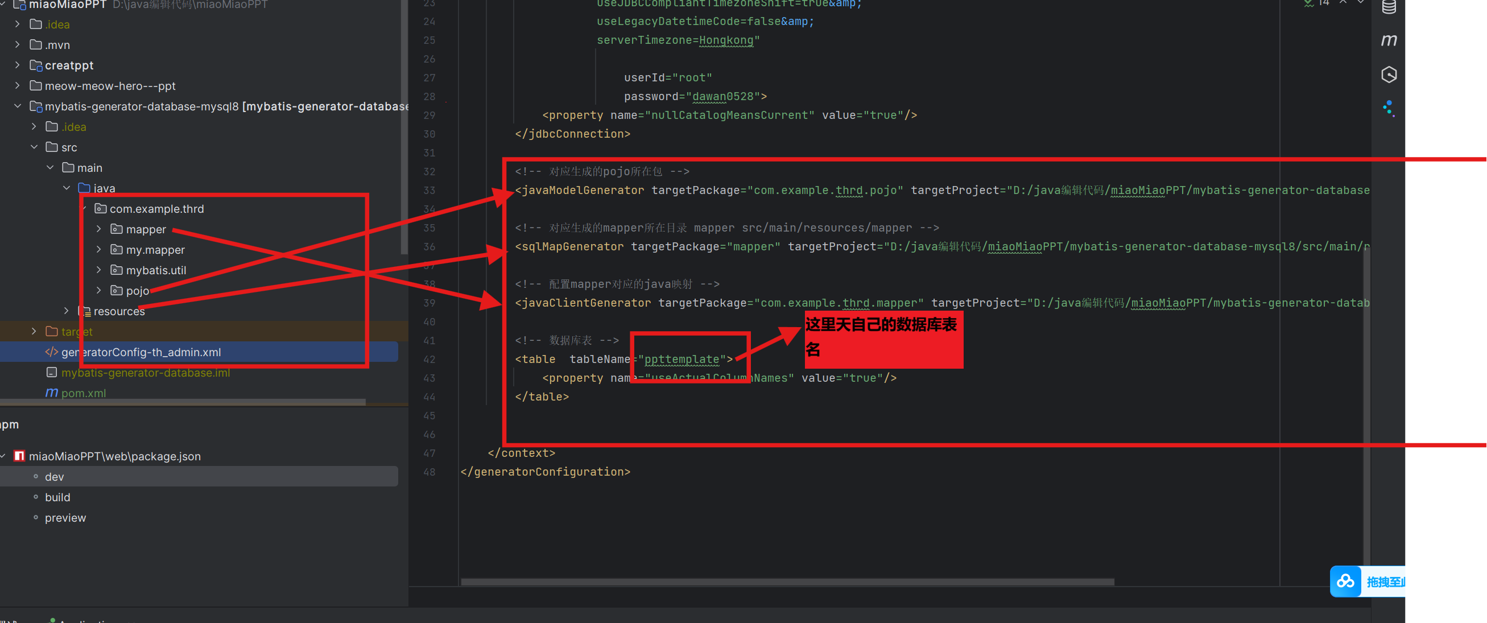Click the Baidu Netdisk upload icon bottom right
The width and height of the screenshot is (1487, 623).
(1345, 581)
